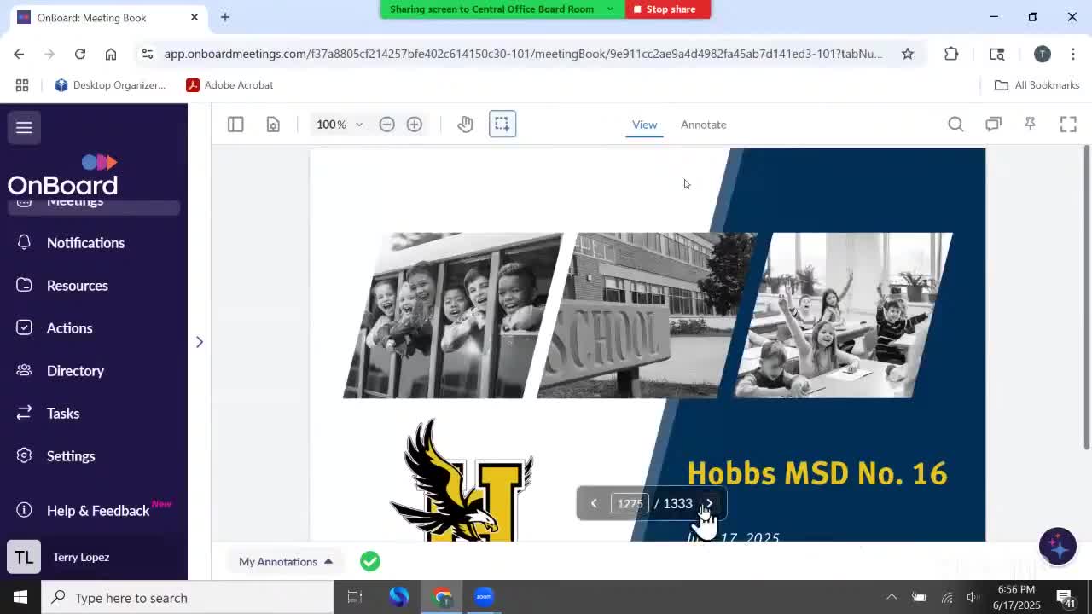Select the Pan hand tool

pos(465,125)
